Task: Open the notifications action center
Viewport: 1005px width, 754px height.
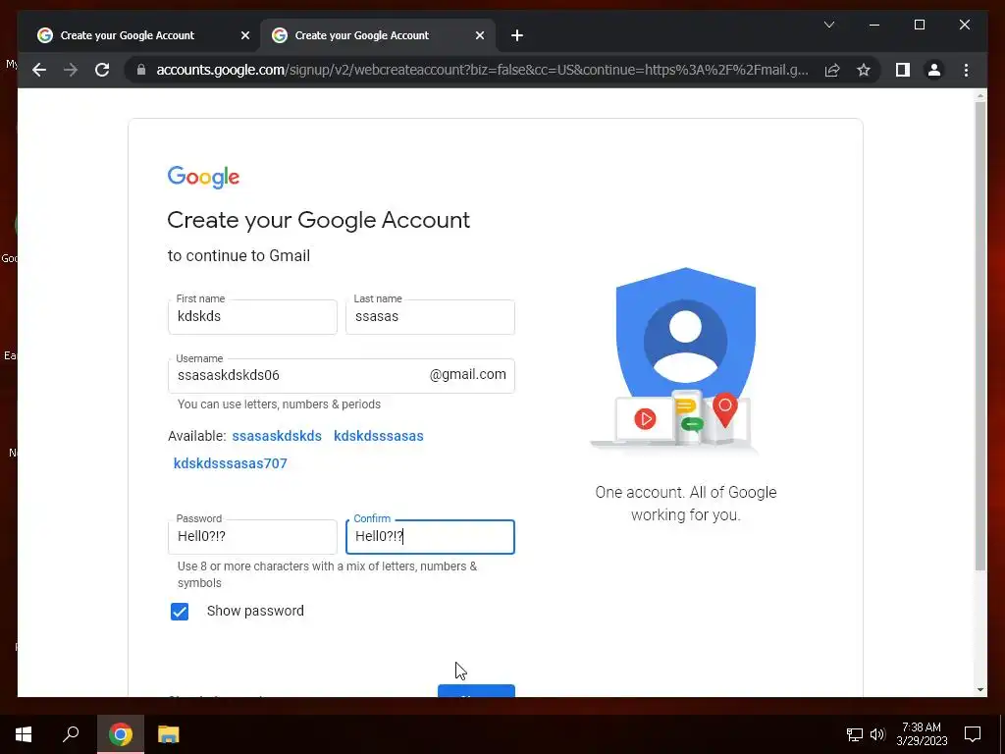Action: (x=973, y=734)
